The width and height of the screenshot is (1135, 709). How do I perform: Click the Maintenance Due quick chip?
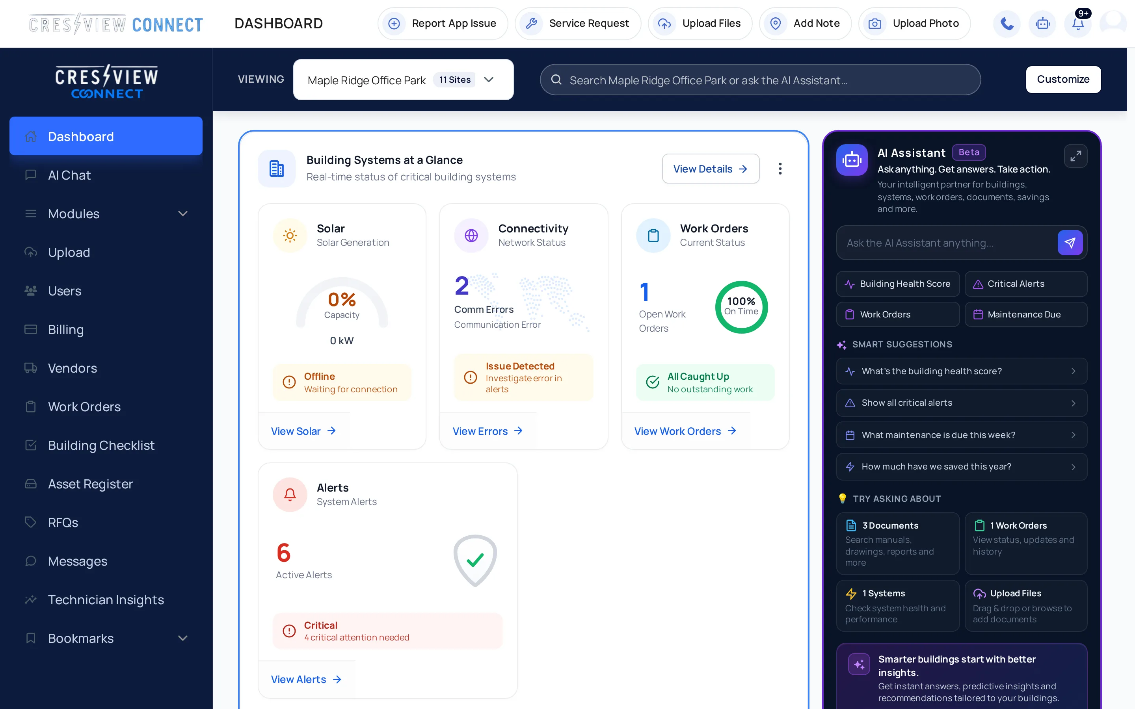[1026, 314]
